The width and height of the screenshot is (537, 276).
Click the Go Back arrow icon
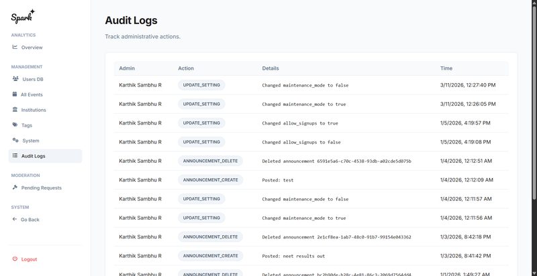[15, 219]
